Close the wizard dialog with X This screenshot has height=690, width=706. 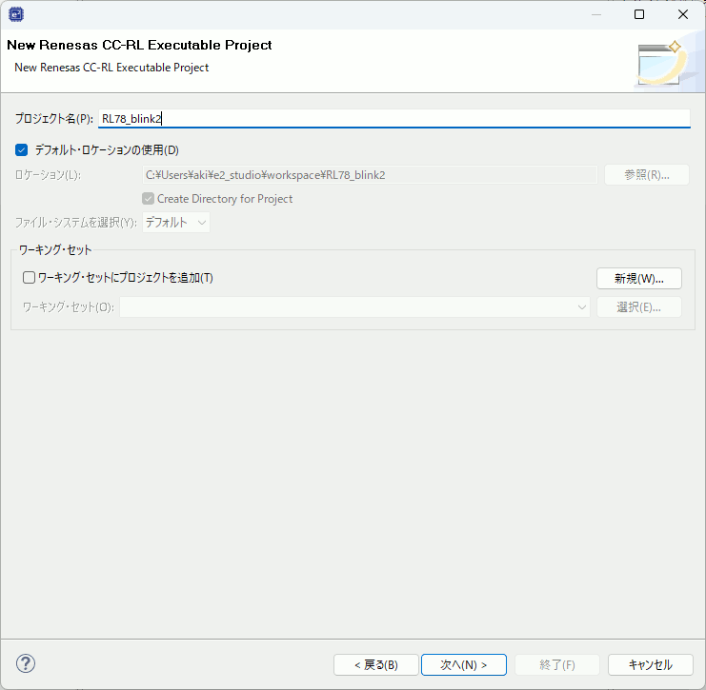[682, 14]
